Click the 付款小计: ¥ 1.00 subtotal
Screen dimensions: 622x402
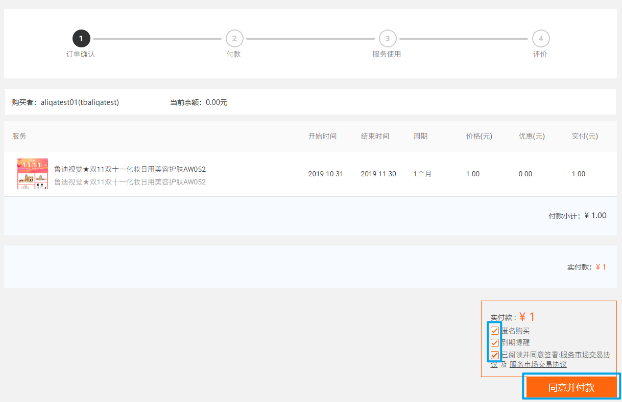pos(578,216)
